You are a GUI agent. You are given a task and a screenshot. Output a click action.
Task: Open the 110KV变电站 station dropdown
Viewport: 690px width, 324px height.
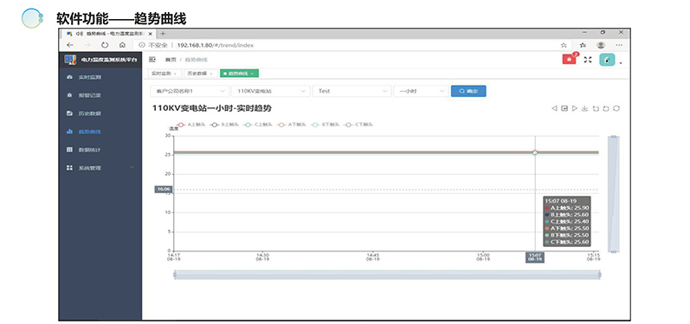click(271, 91)
